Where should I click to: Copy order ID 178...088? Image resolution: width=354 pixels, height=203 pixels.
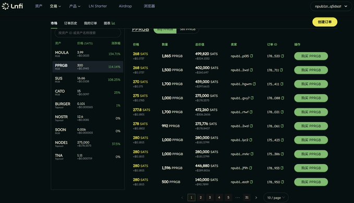(x=283, y=98)
